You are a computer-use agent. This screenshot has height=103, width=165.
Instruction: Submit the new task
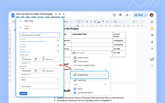[x=23, y=93]
